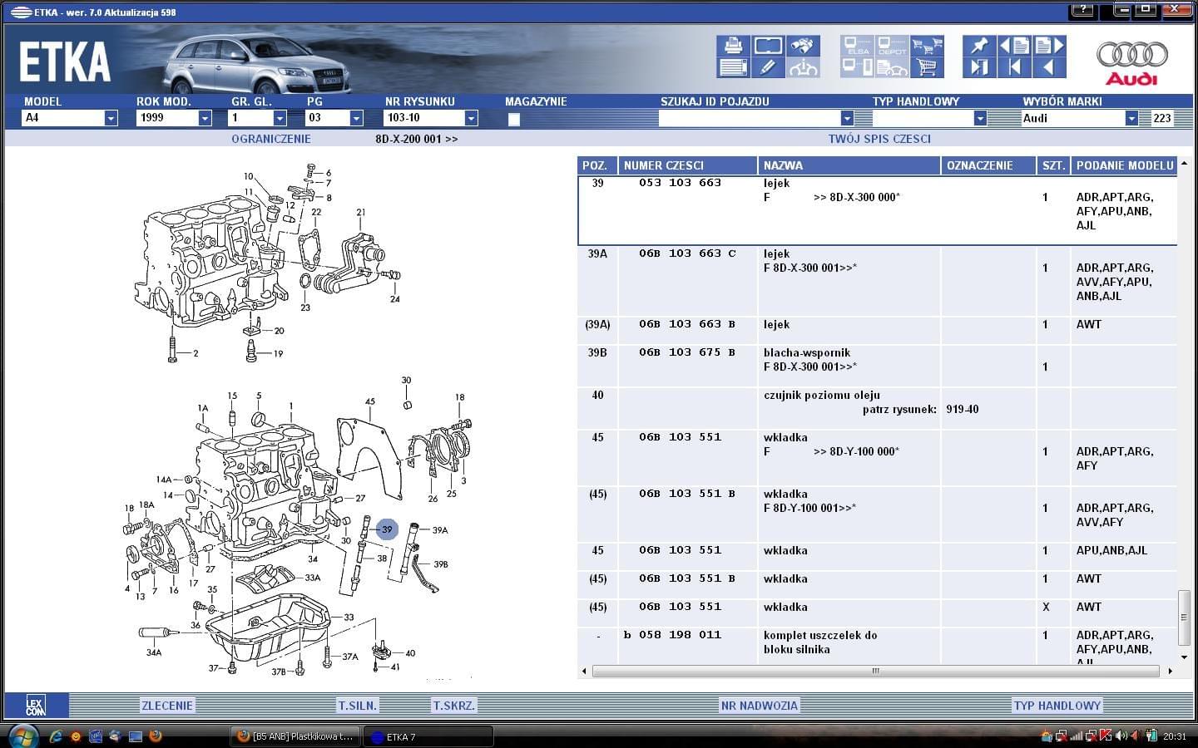Click the horizontal scroll left arrow
This screenshot has height=748, width=1198.
click(584, 671)
